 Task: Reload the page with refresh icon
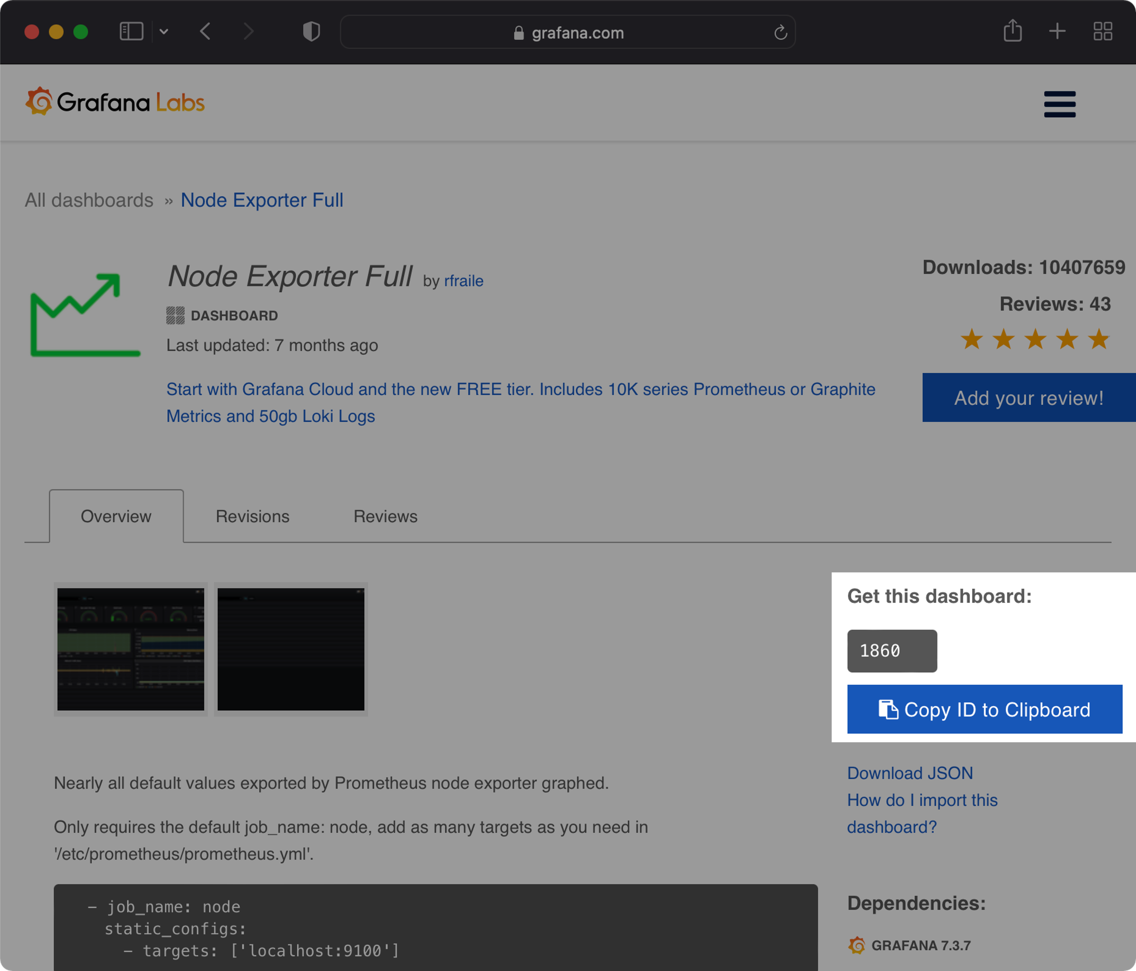pyautogui.click(x=780, y=33)
